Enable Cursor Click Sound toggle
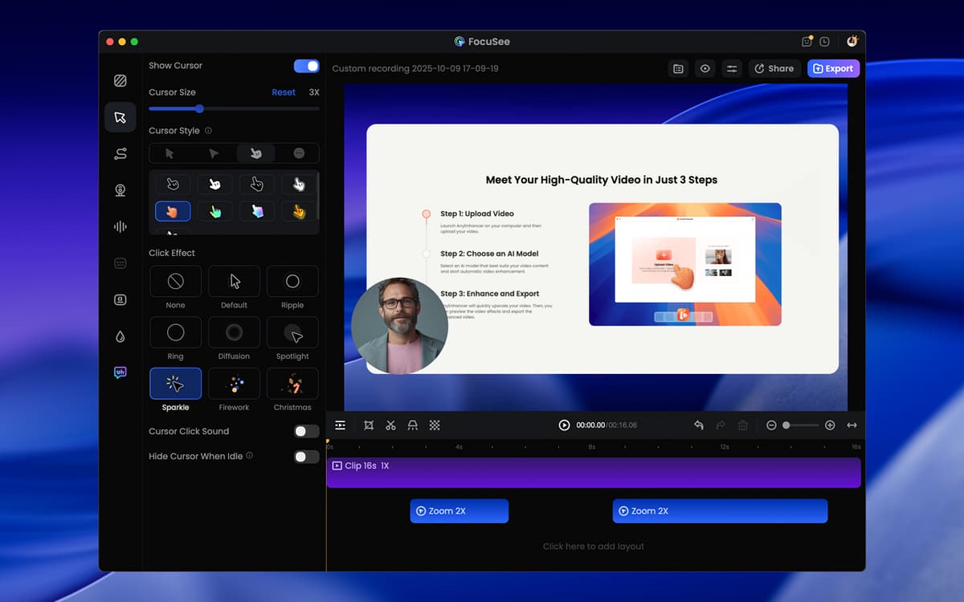964x602 pixels. [306, 431]
